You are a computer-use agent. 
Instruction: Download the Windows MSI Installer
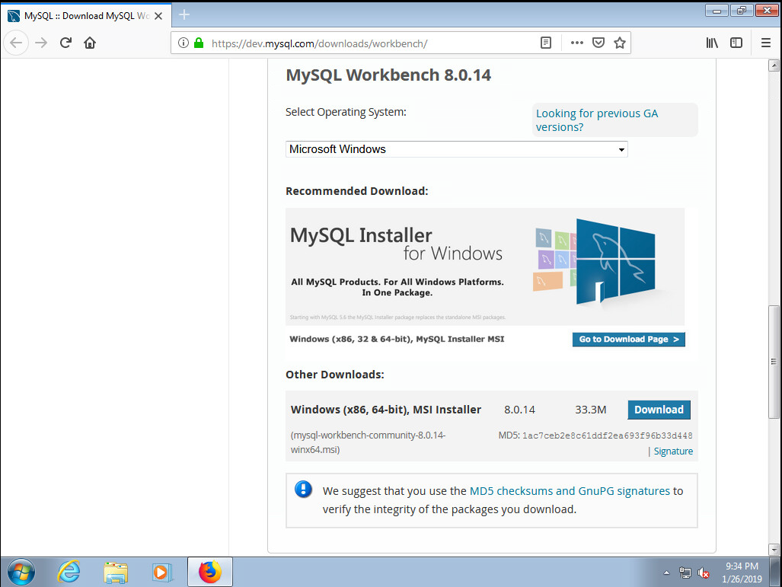click(659, 410)
